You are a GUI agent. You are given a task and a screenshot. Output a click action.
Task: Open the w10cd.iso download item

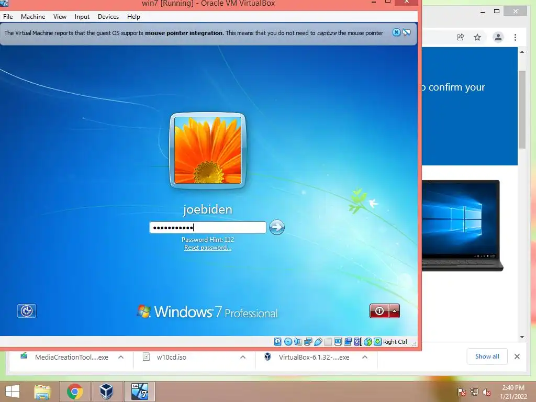[x=172, y=357]
